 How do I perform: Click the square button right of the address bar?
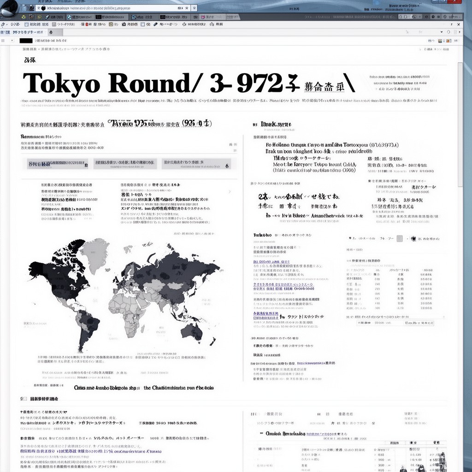pos(195,8)
